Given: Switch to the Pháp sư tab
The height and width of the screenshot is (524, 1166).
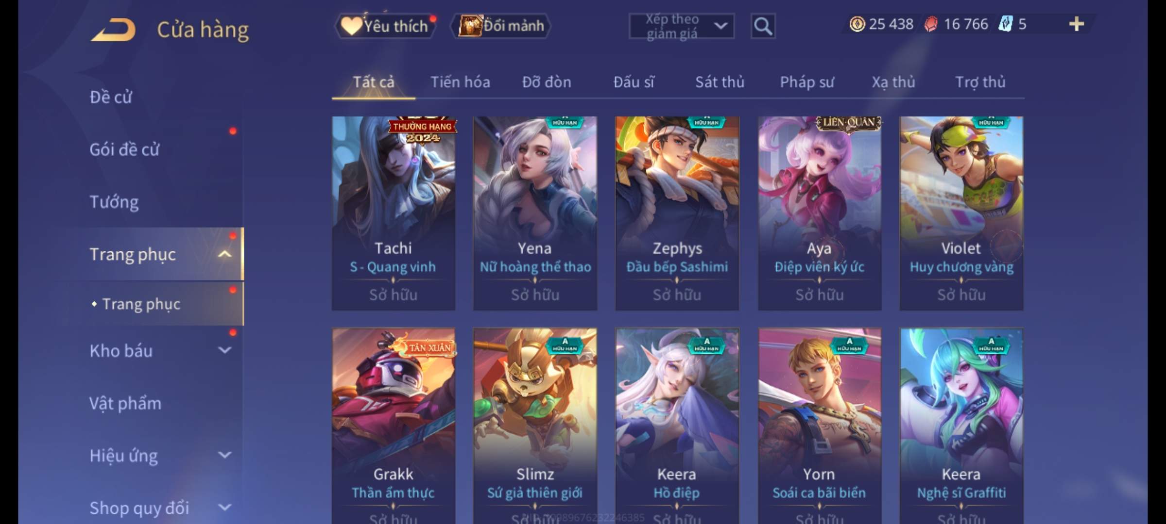Looking at the screenshot, I should tap(806, 82).
